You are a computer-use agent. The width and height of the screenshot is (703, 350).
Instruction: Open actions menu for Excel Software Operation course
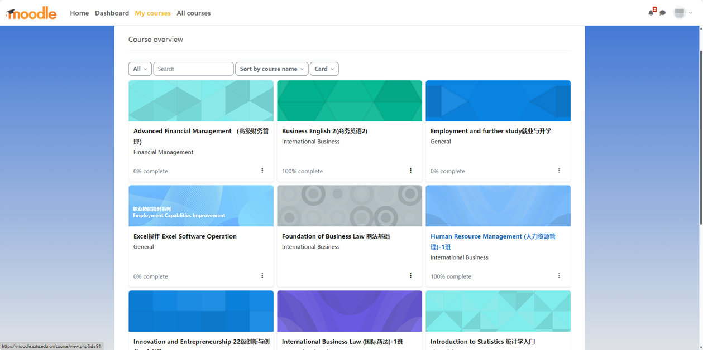pos(262,276)
